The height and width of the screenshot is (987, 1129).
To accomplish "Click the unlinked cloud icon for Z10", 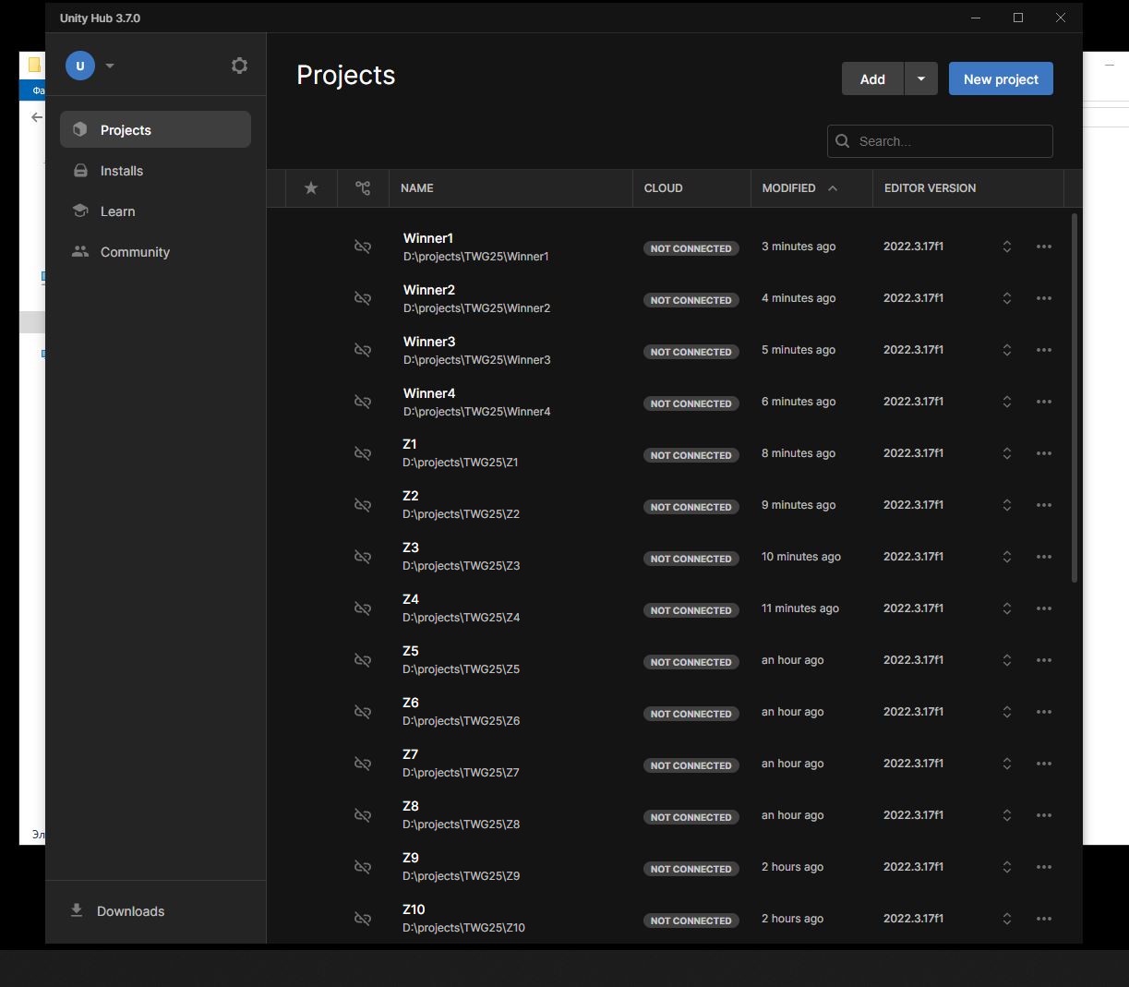I will (x=363, y=919).
